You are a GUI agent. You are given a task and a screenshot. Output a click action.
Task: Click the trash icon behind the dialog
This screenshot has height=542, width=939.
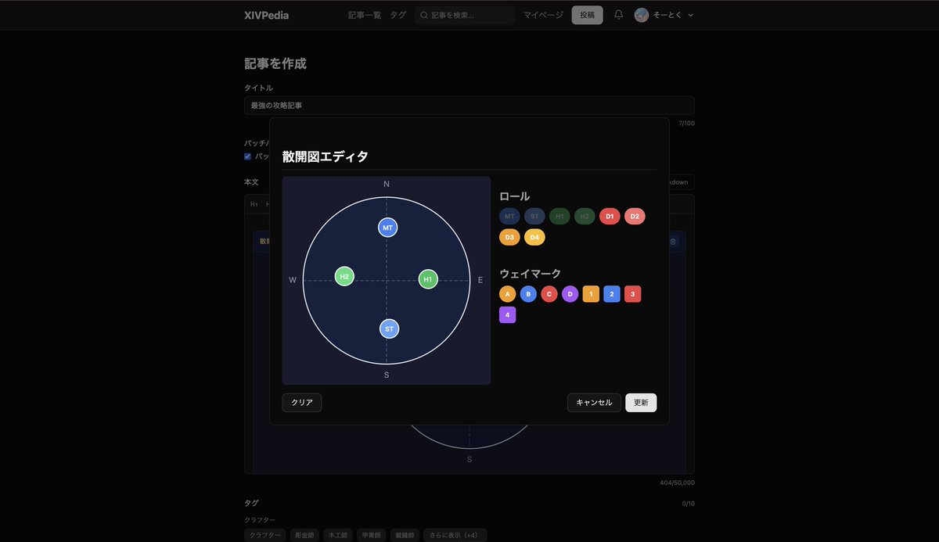672,242
